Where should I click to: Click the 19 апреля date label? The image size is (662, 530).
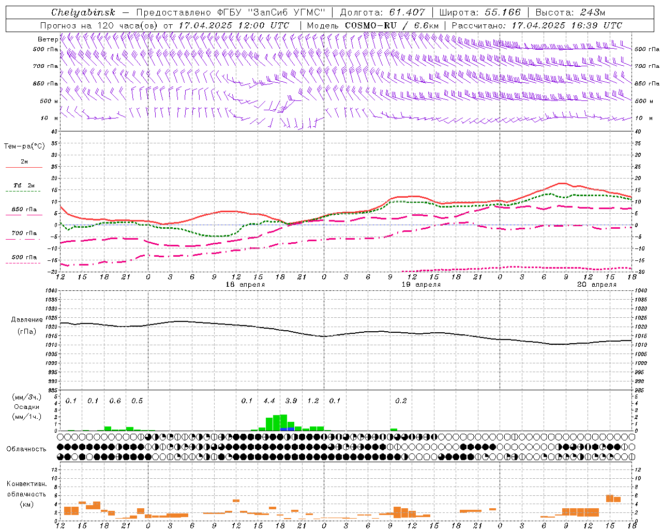tap(421, 285)
